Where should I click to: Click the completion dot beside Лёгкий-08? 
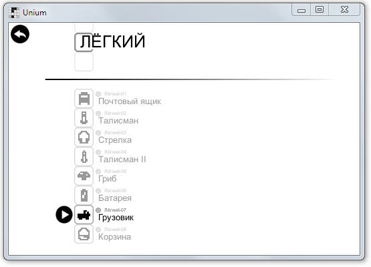tap(98, 230)
